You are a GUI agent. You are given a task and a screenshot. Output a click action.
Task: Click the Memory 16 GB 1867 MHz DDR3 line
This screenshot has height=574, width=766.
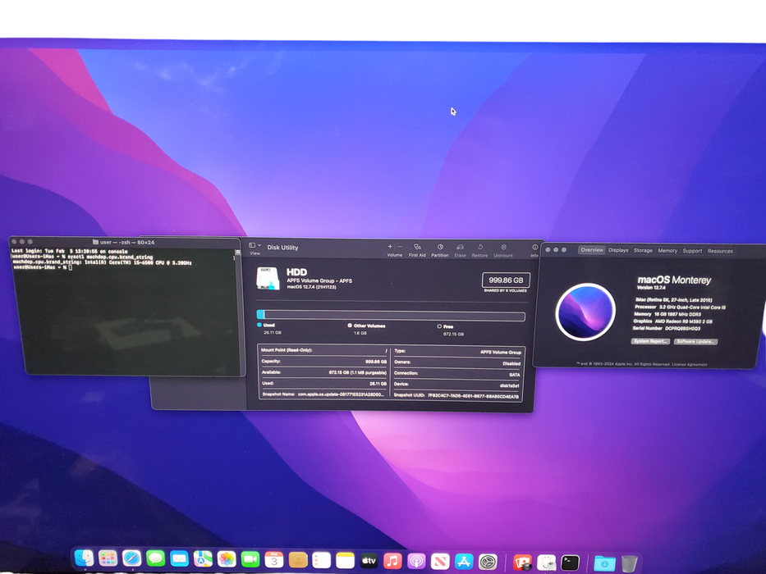pos(667,314)
